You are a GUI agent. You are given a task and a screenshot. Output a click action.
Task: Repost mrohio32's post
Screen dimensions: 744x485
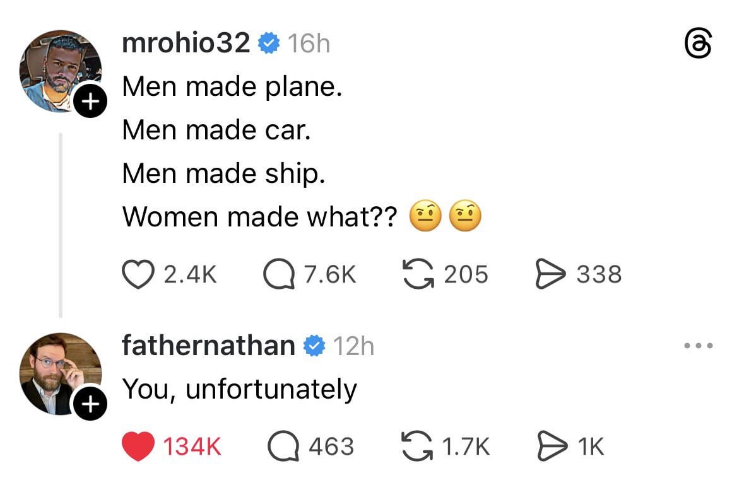pos(417,274)
